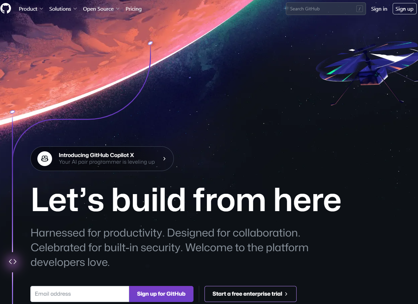Screen dimensions: 418x304
Task: Expand the Solutions dropdown menu
Action: (63, 9)
